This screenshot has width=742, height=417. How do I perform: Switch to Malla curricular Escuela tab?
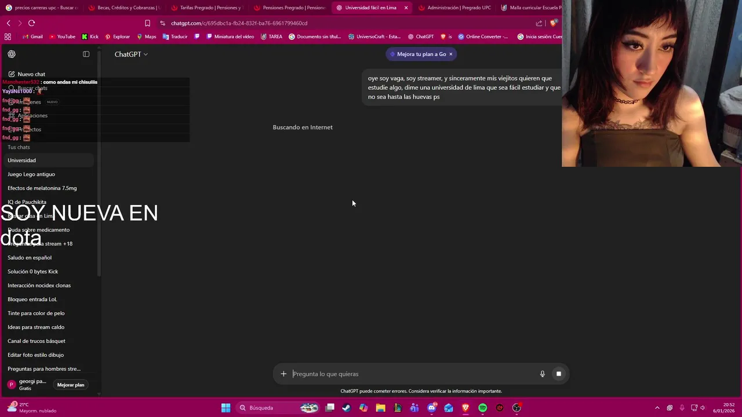[x=530, y=8]
